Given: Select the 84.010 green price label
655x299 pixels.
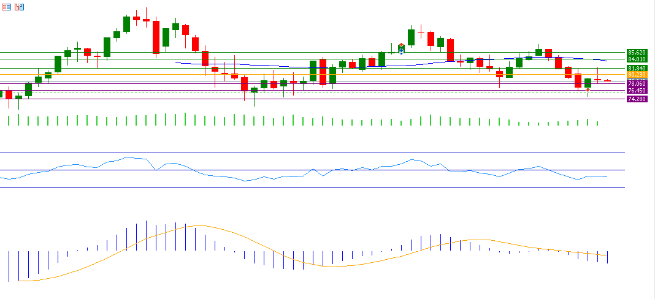Looking at the screenshot, I should click(638, 59).
